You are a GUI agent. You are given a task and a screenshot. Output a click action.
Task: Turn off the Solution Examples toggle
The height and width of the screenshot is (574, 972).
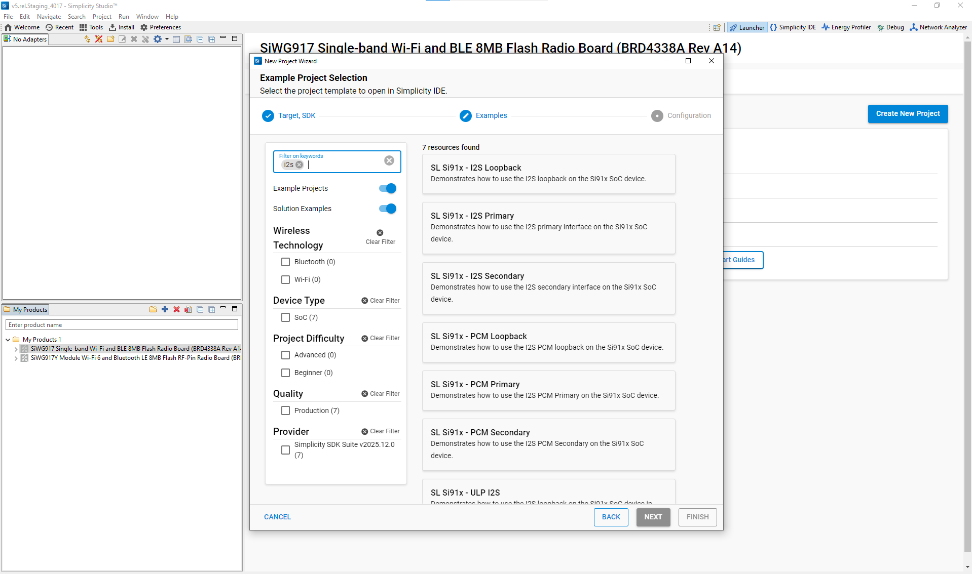tap(388, 209)
